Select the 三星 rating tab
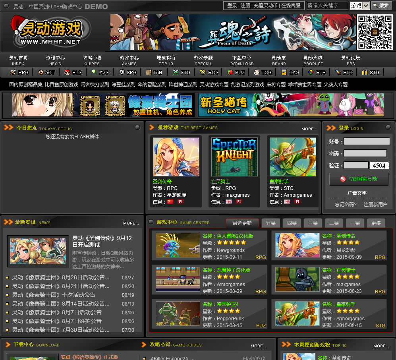 click(x=313, y=223)
